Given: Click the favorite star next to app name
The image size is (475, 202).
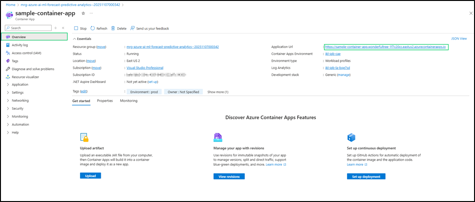Looking at the screenshot, I should pos(83,13).
